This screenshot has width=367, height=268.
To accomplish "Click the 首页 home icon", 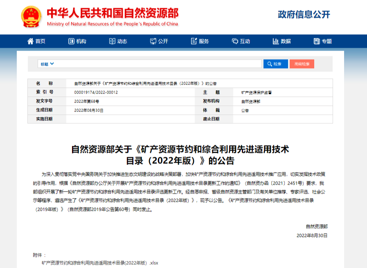I will [x=30, y=41].
